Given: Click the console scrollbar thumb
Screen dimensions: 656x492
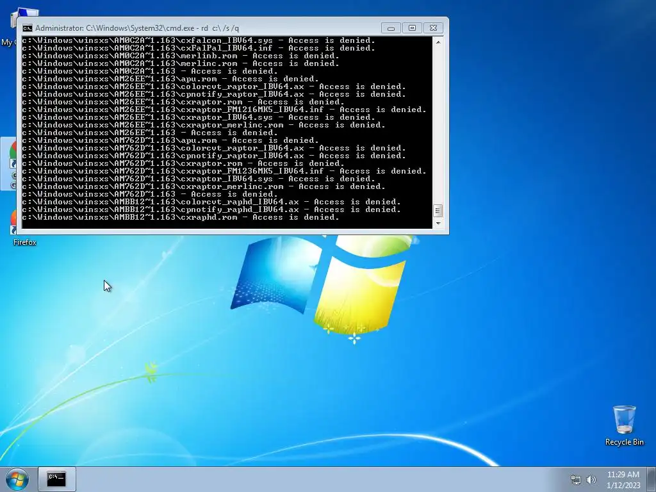Looking at the screenshot, I should click(x=438, y=210).
